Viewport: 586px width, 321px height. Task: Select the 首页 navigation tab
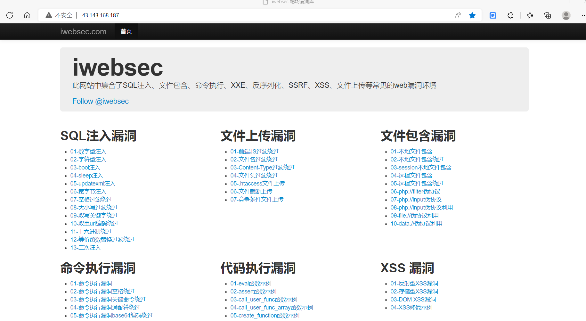(126, 31)
